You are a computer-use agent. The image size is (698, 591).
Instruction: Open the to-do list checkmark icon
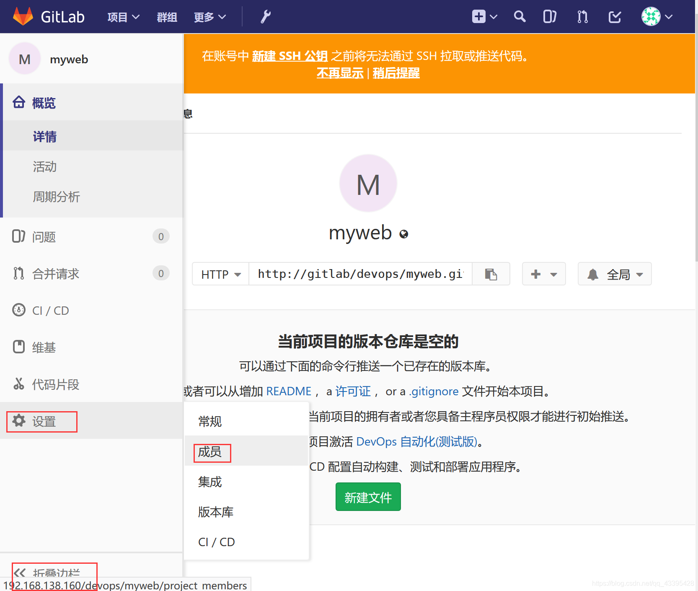[x=615, y=17]
